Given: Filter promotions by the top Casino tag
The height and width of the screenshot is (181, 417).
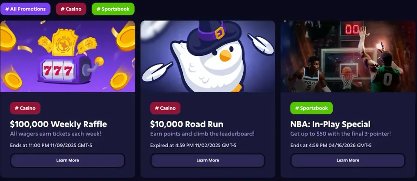Looking at the screenshot, I should pos(71,9).
